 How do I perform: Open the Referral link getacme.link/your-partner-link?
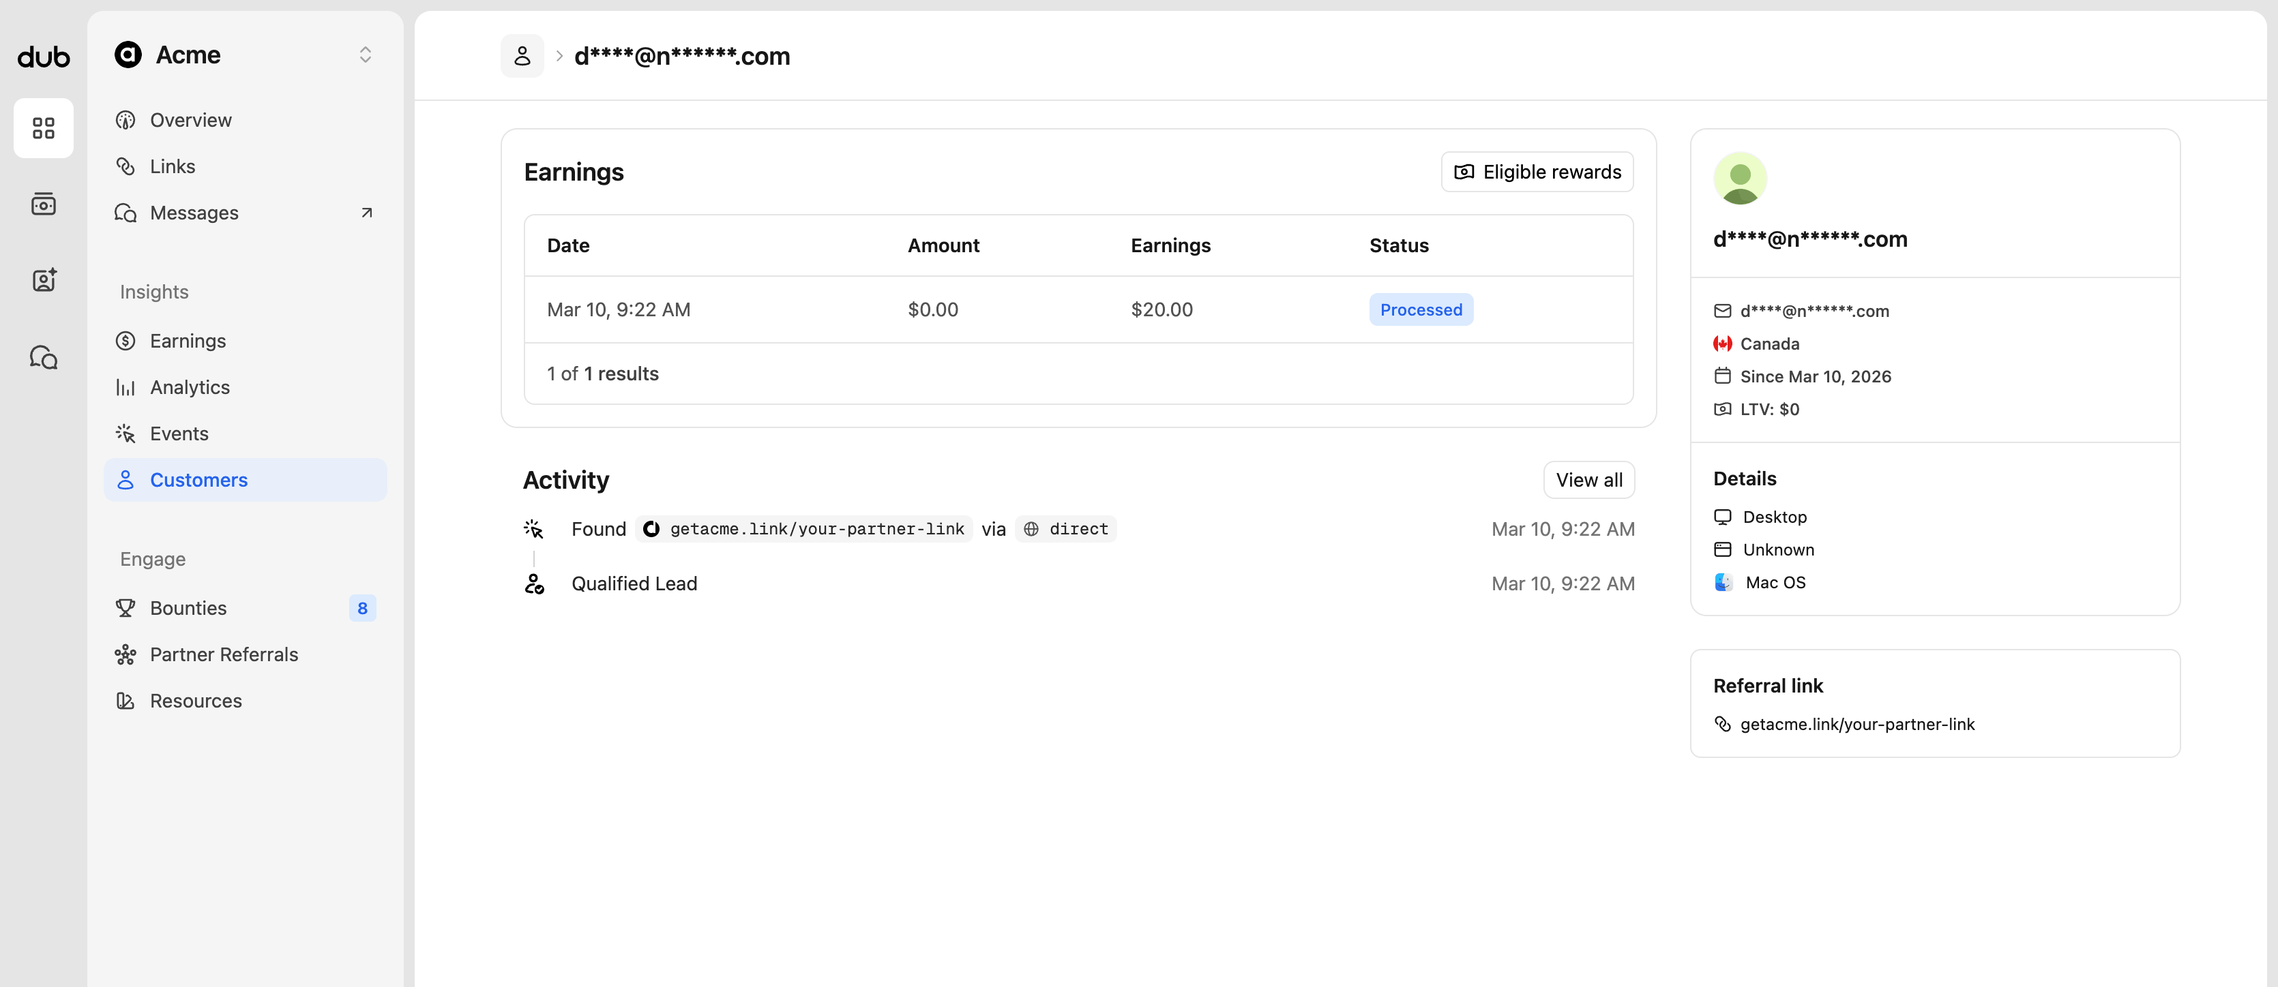tap(1857, 724)
